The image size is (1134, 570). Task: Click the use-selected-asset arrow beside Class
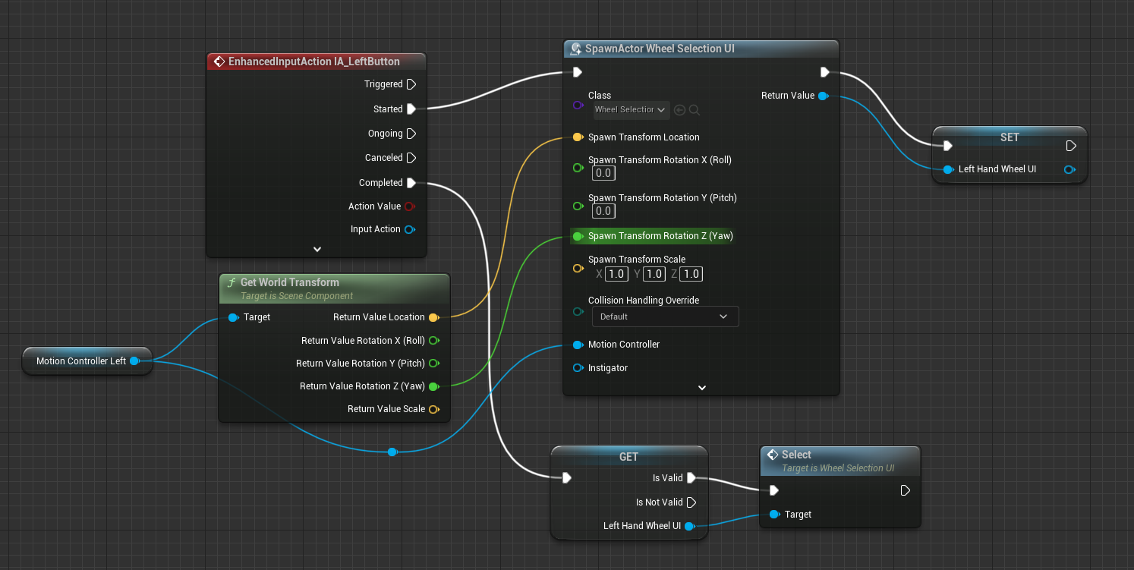(679, 110)
